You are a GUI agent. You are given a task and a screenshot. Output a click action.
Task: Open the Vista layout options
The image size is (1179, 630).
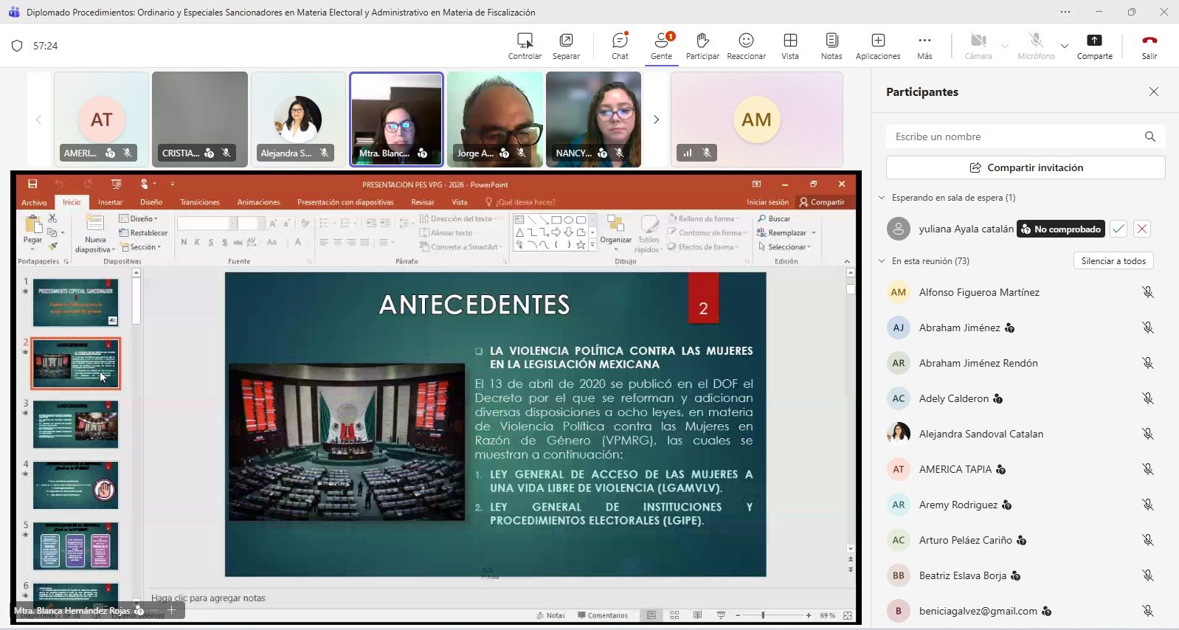click(789, 46)
